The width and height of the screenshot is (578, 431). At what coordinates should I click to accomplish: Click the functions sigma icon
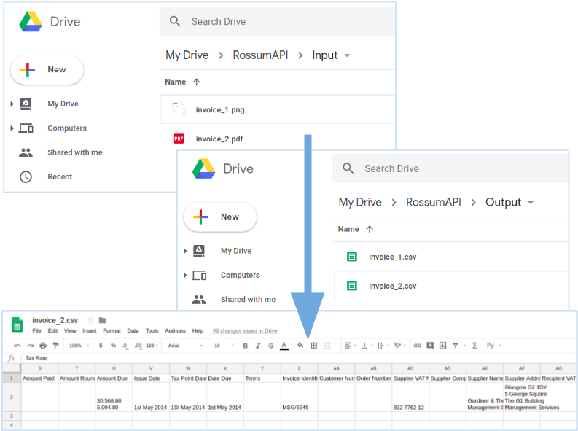click(x=474, y=346)
